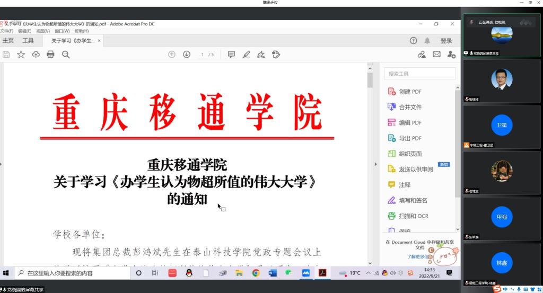
Task: Select the second participant tile with suit-and-glasses photo
Action: [502, 81]
